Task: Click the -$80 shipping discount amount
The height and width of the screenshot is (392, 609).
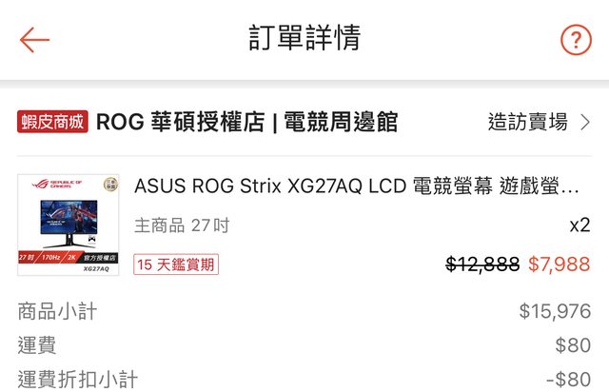Action: [568, 380]
